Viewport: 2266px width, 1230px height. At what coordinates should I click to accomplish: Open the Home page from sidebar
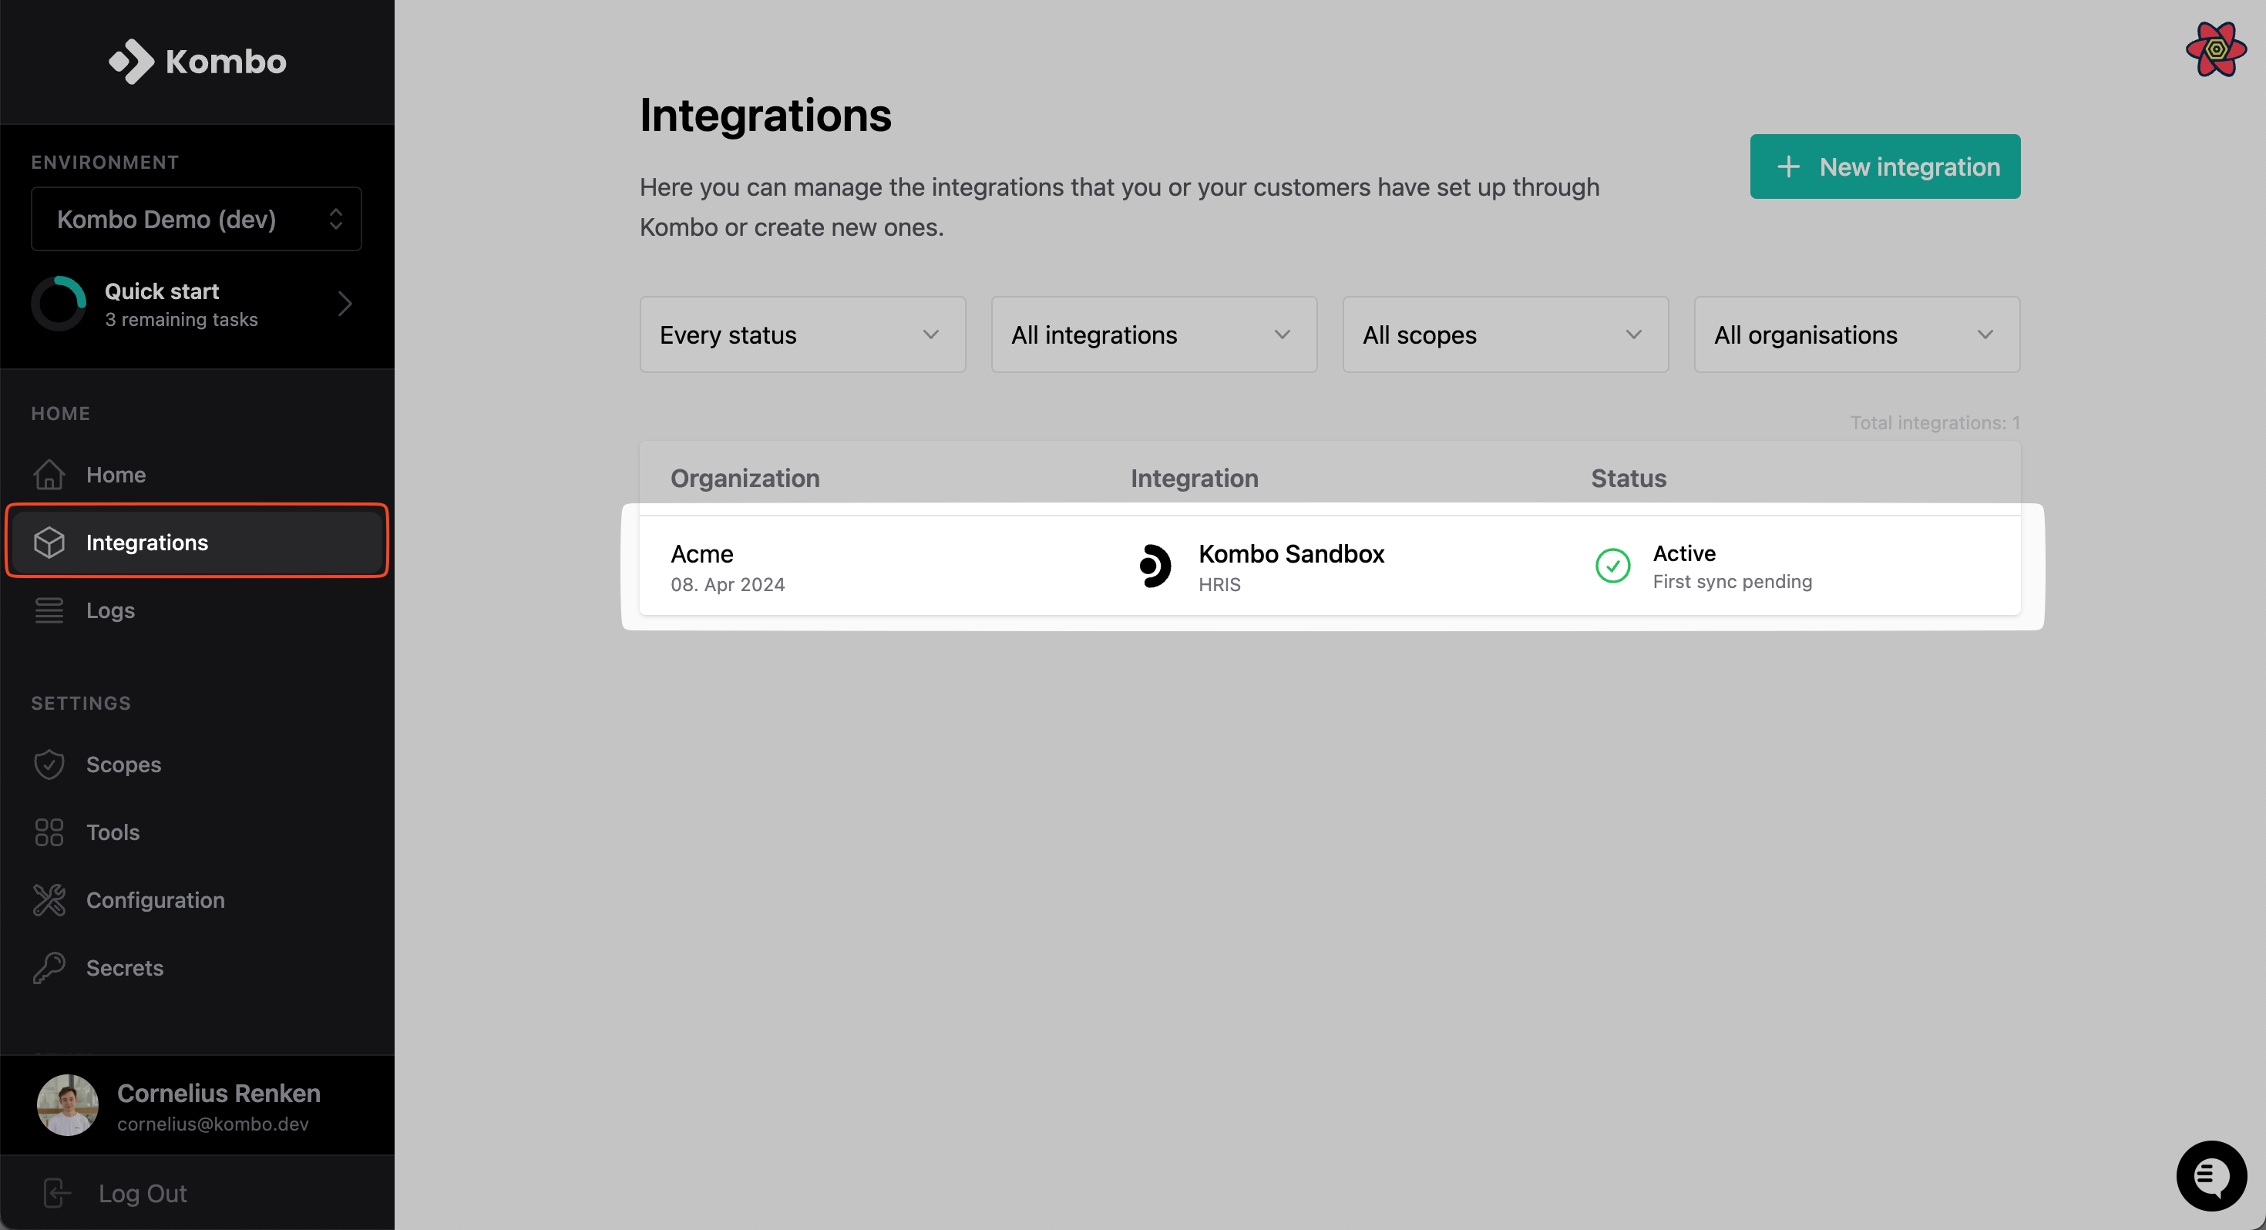pyautogui.click(x=197, y=474)
